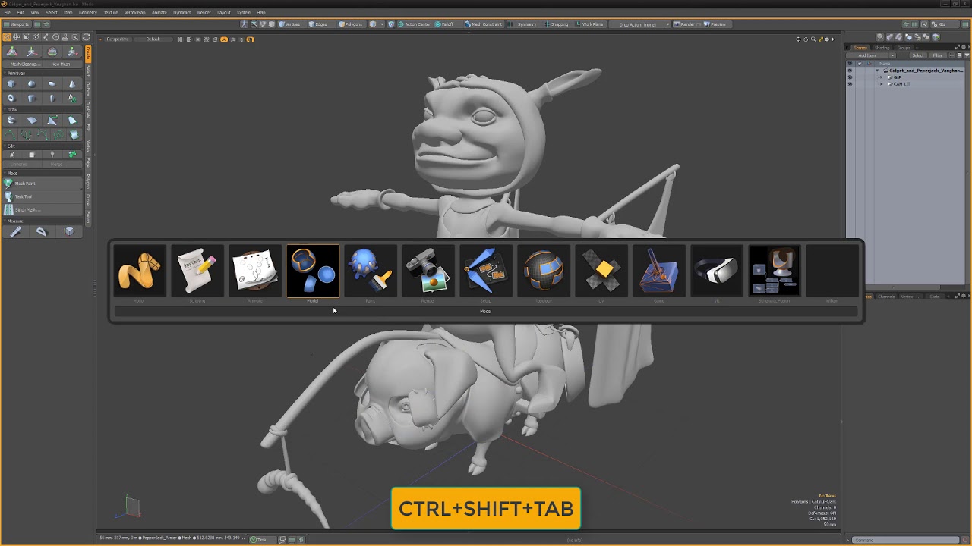Select the VR headset layout icon
This screenshot has width=972, height=546.
pyautogui.click(x=717, y=271)
